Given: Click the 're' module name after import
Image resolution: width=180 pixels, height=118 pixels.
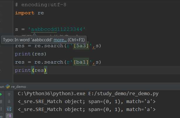Looking at the screenshot, I should (x=41, y=13).
